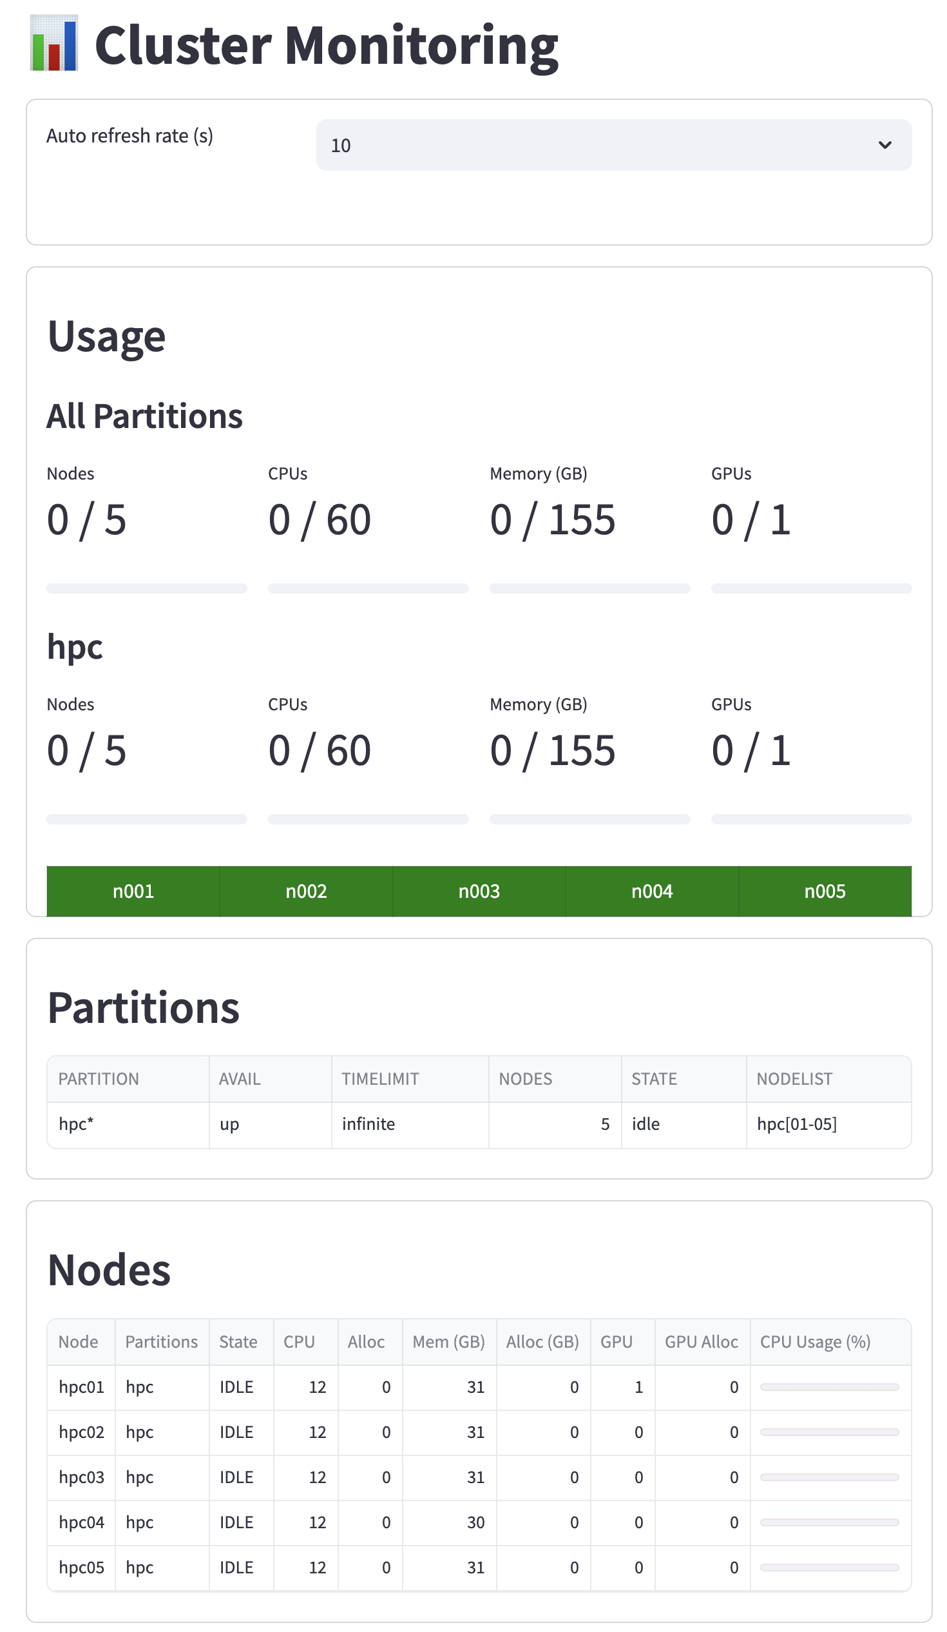This screenshot has height=1632, width=947.
Task: Click the CPU Usage (%) column header
Action: (x=814, y=1342)
